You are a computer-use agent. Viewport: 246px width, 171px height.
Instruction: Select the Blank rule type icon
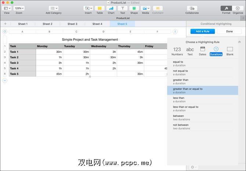[x=230, y=51]
